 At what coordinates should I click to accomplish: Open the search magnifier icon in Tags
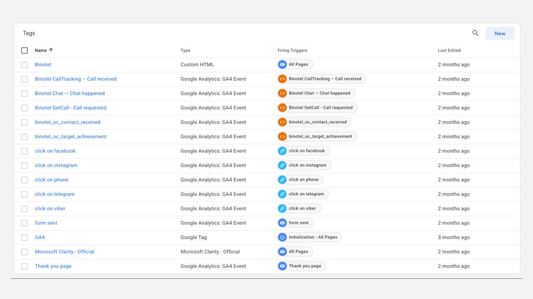click(x=475, y=33)
